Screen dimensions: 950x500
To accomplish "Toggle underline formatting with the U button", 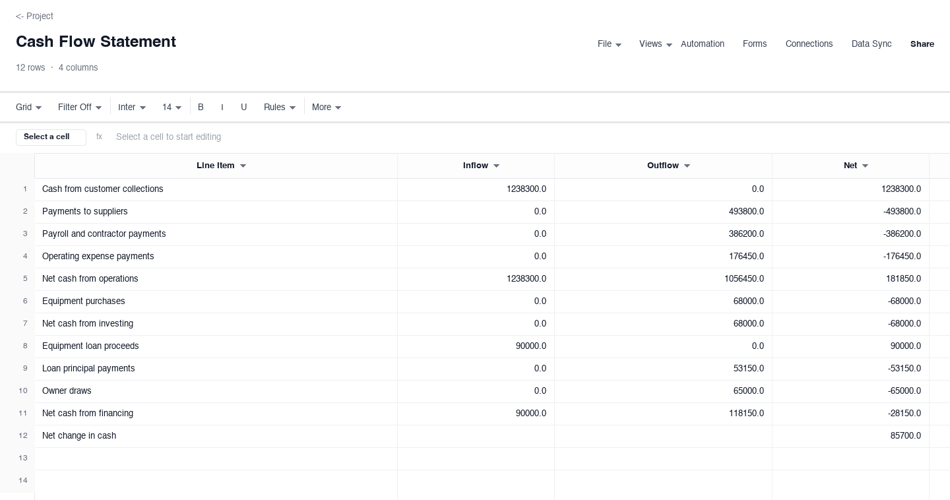I will tap(243, 107).
